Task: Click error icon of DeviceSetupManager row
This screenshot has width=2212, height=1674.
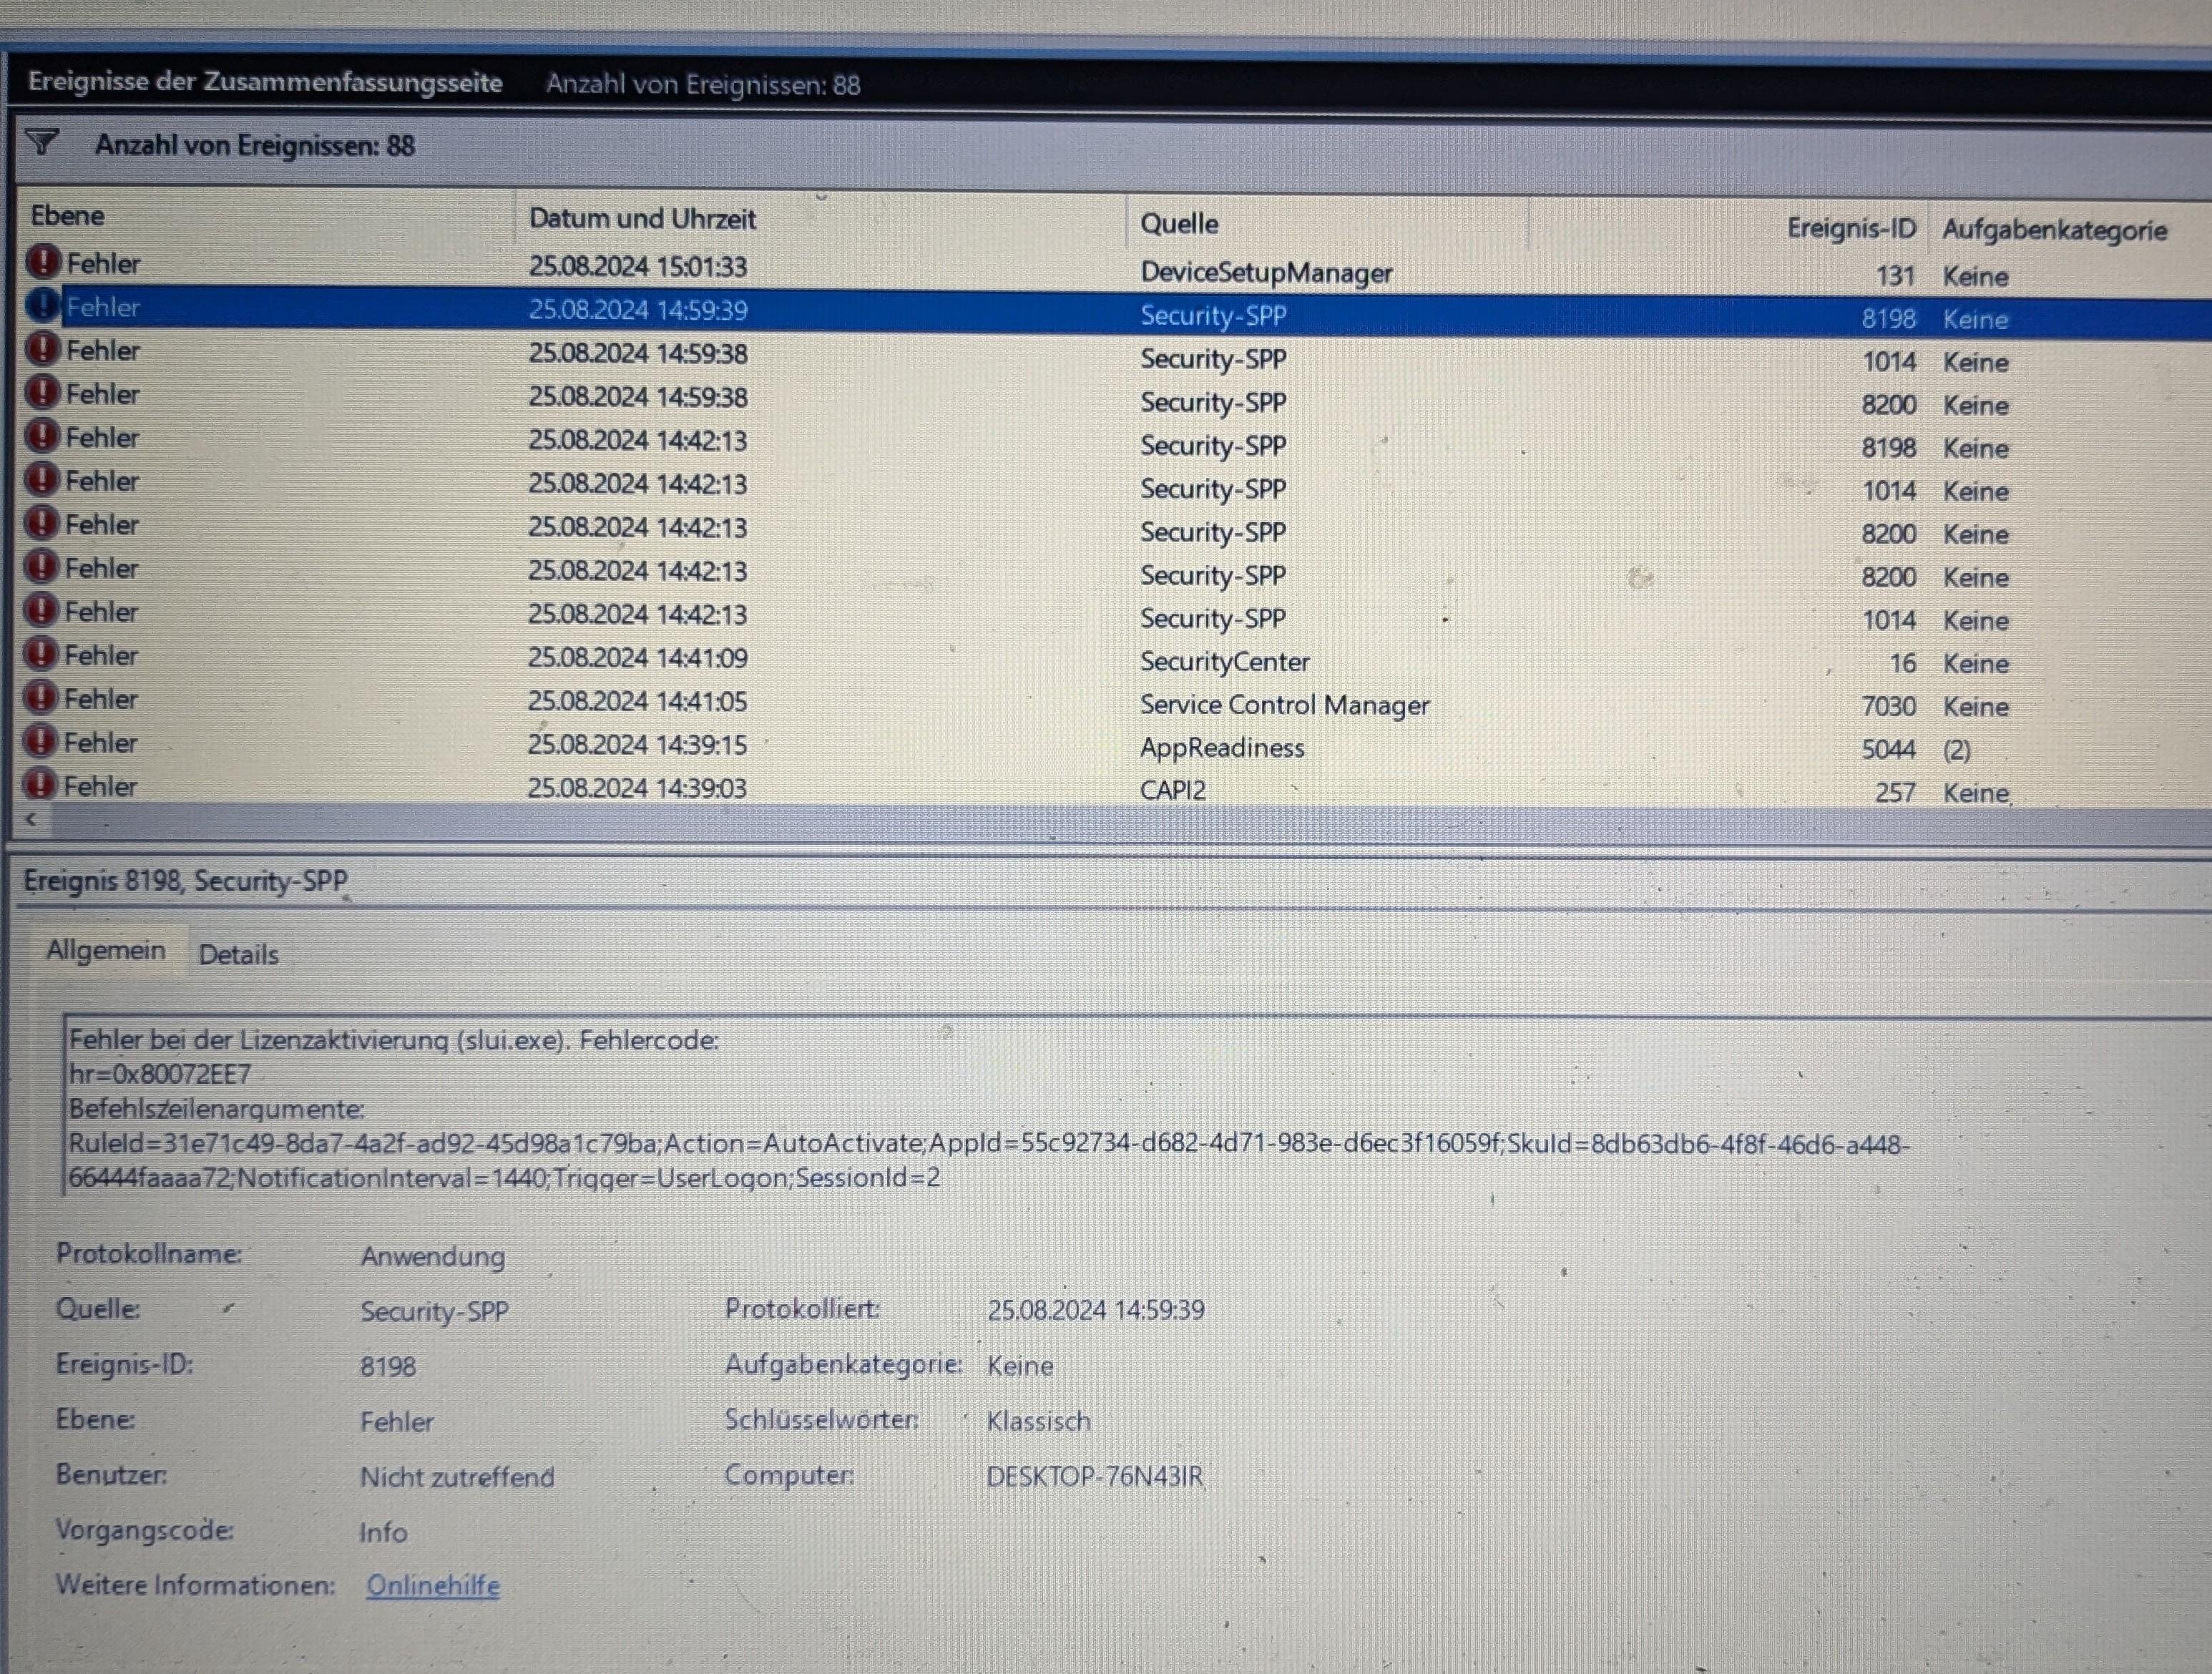Action: [x=43, y=263]
